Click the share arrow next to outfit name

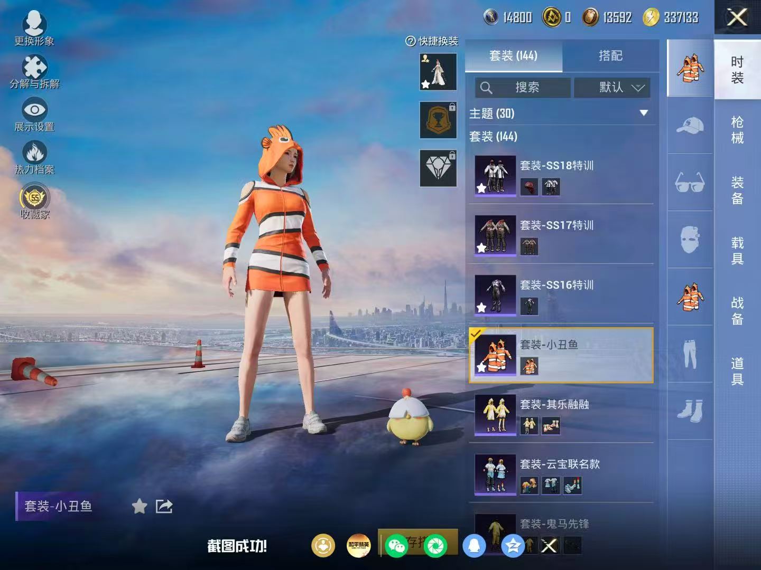pyautogui.click(x=164, y=507)
